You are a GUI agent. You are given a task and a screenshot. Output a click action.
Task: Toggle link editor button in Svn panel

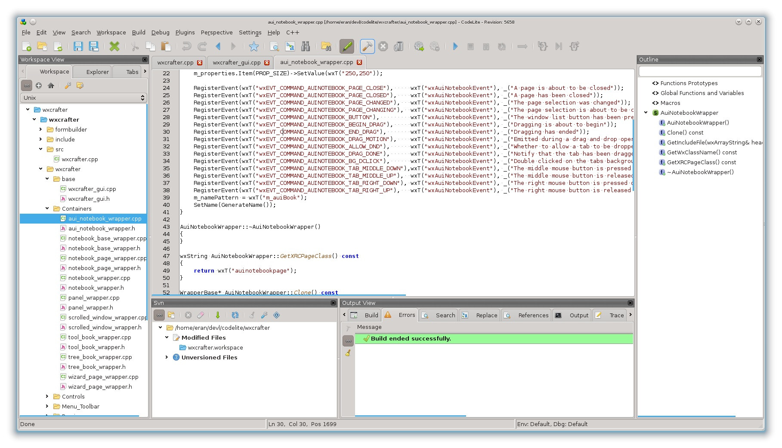159,315
